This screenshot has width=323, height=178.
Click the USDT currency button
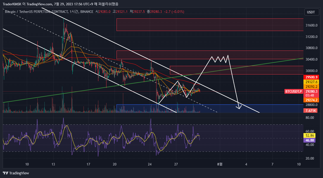tap(311, 12)
